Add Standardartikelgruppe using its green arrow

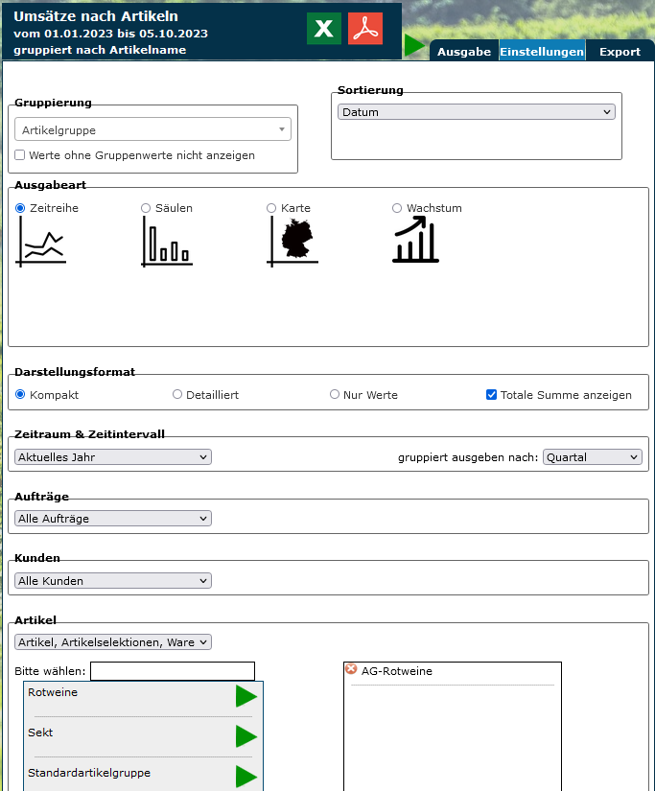(246, 777)
